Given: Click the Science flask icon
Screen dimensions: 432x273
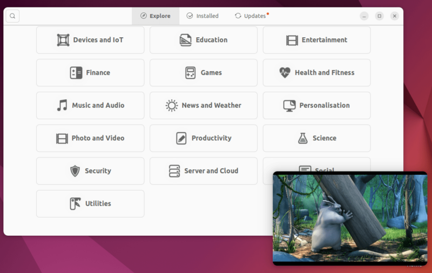Looking at the screenshot, I should (303, 138).
